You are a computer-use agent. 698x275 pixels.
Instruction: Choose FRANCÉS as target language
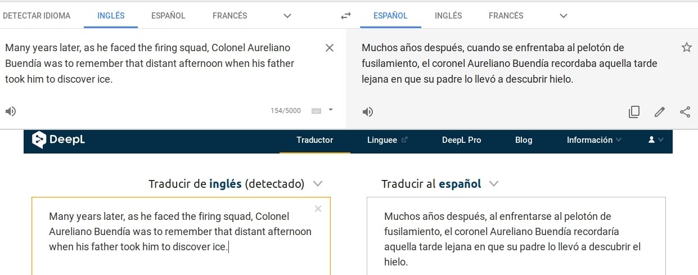pos(506,16)
